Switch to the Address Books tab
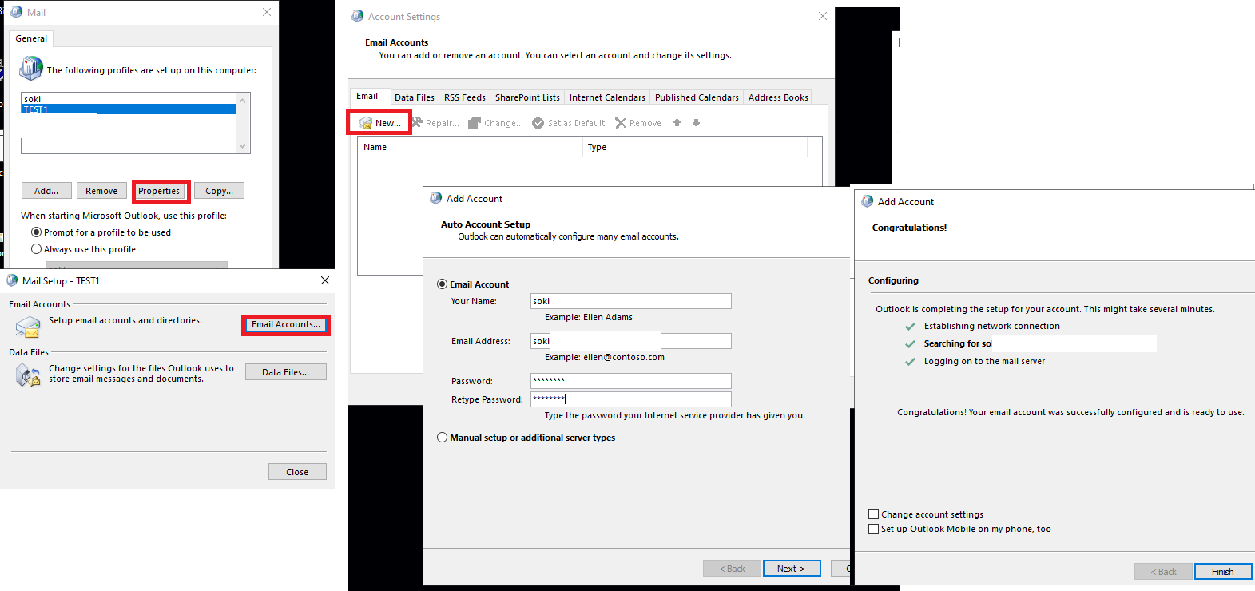 [778, 97]
